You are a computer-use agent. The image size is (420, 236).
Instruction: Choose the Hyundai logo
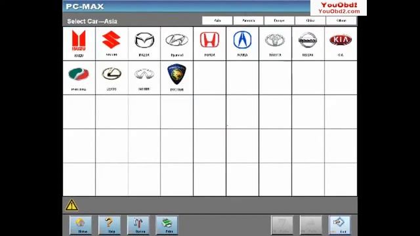click(x=177, y=44)
